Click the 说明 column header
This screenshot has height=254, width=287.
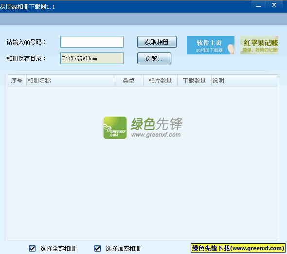pyautogui.click(x=245, y=81)
